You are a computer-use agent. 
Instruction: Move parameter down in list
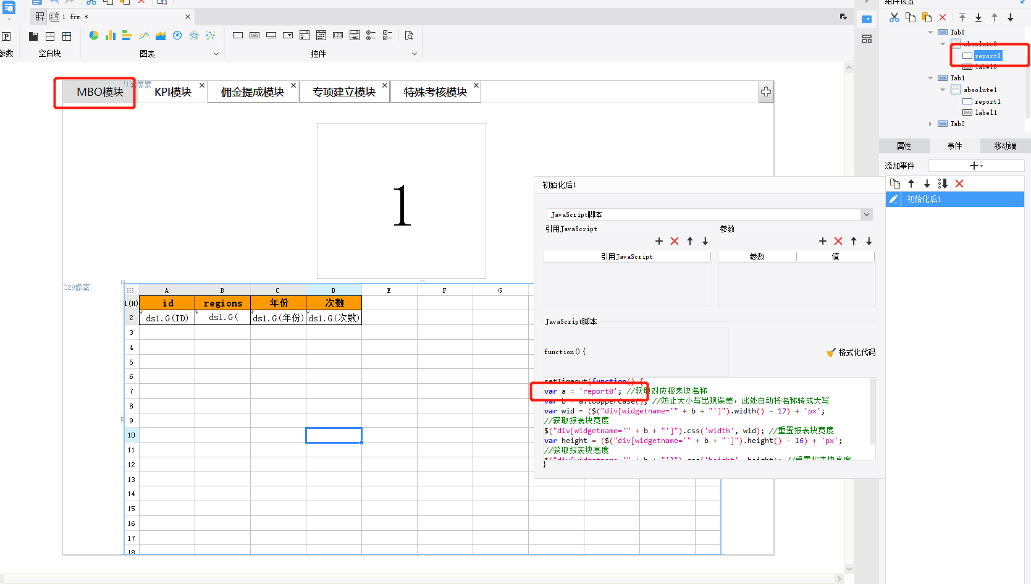(x=869, y=241)
